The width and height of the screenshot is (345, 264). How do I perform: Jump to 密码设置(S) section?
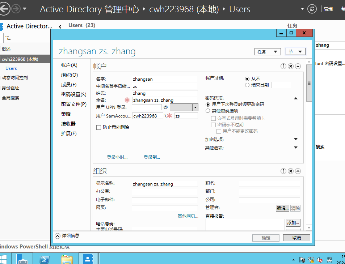coord(74,94)
